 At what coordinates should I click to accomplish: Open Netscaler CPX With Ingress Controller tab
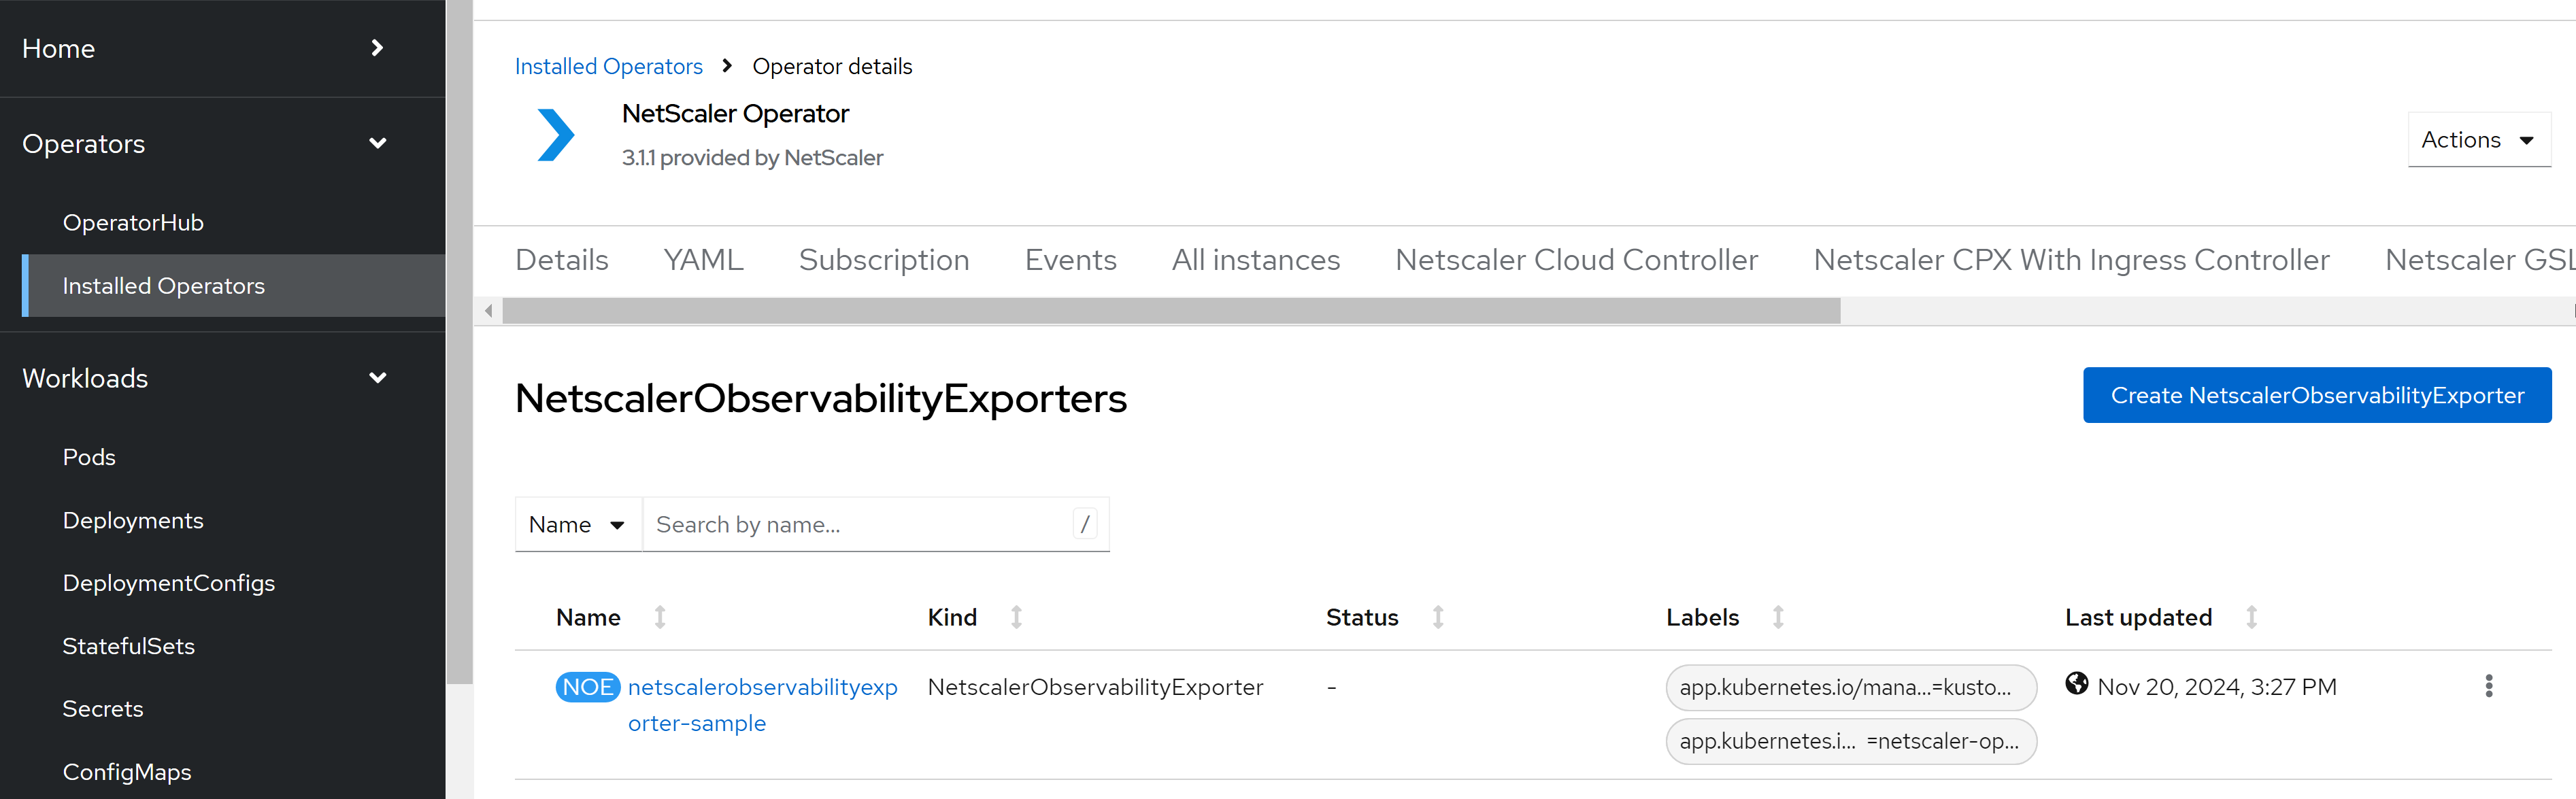pos(2071,260)
